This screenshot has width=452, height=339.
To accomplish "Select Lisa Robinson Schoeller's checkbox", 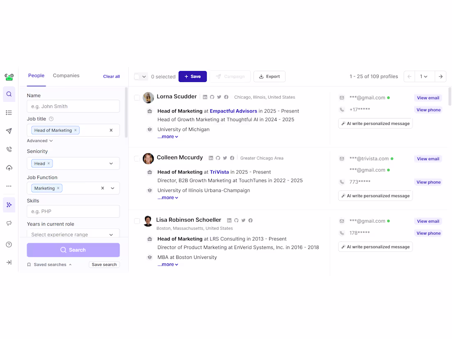I will pos(137,221).
